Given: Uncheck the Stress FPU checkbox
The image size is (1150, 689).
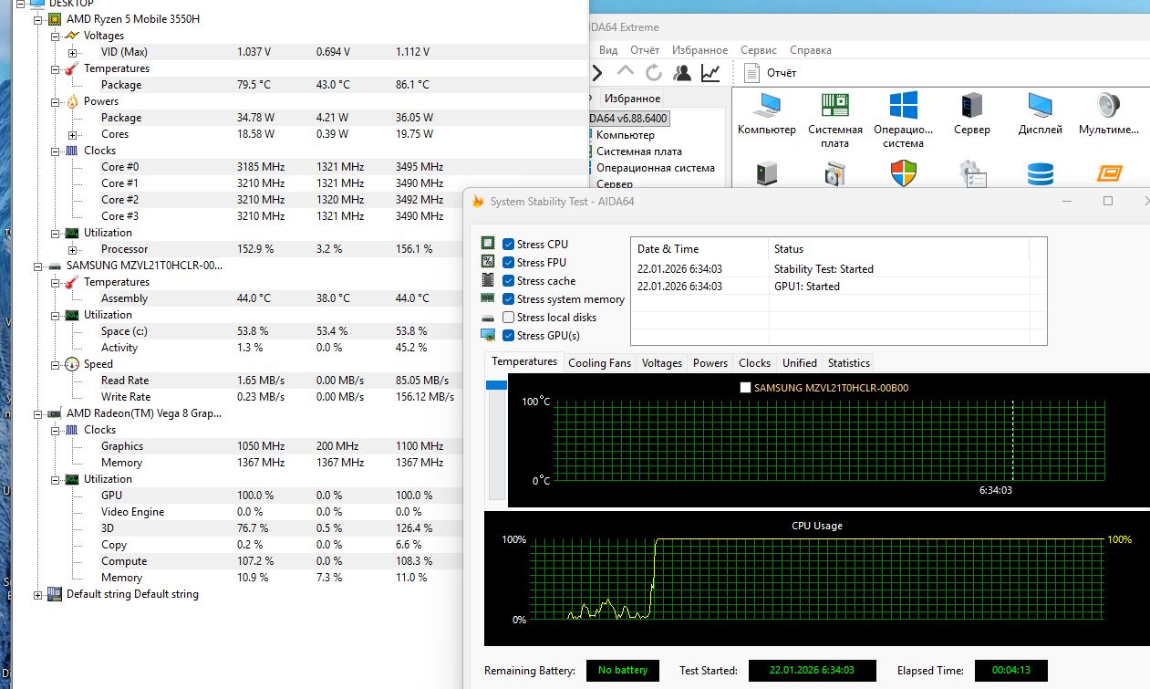Looking at the screenshot, I should point(509,262).
